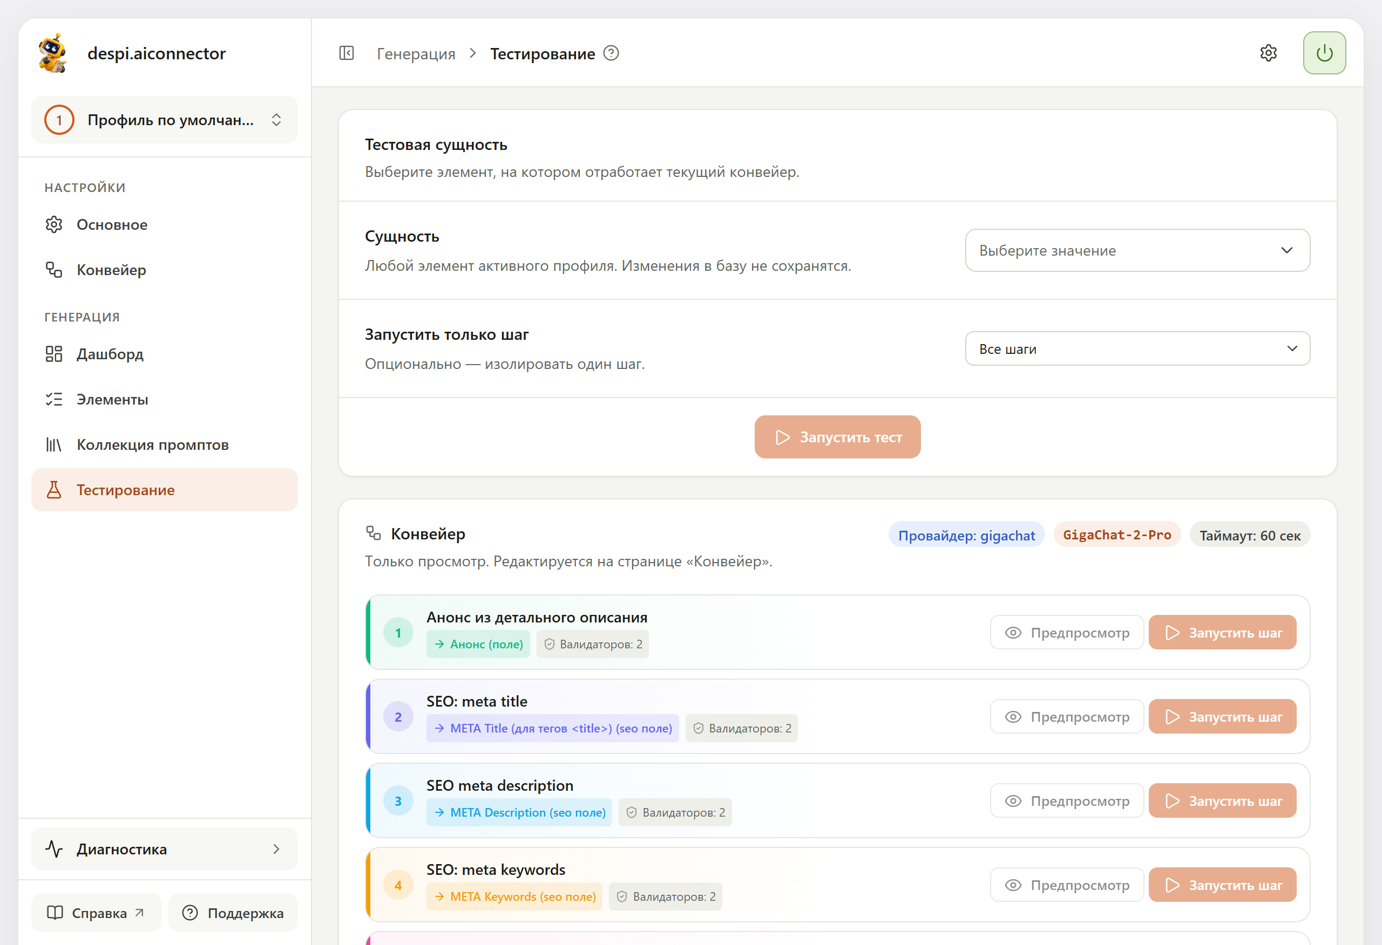Image resolution: width=1382 pixels, height=945 pixels.
Task: Open Коллекция промптов page
Action: tap(164, 444)
